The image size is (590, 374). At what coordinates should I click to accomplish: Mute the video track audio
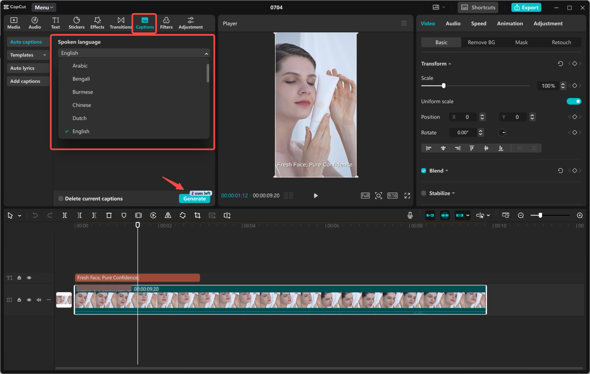pyautogui.click(x=39, y=300)
